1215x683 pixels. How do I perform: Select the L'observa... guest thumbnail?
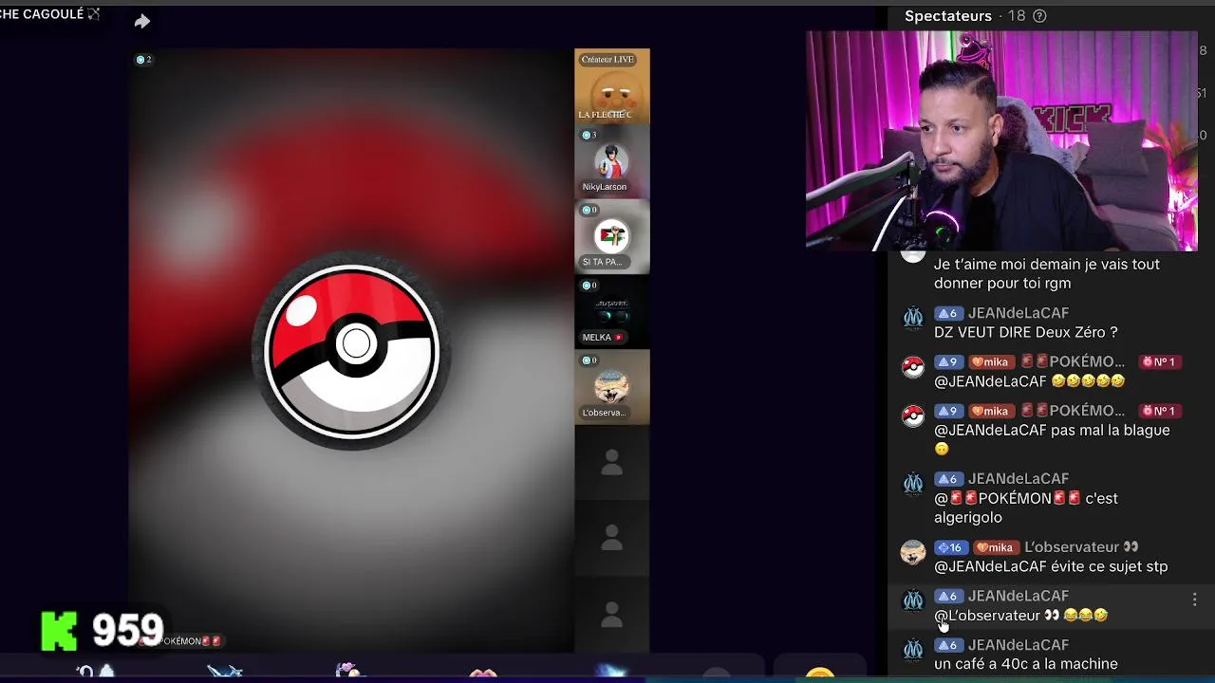(611, 386)
